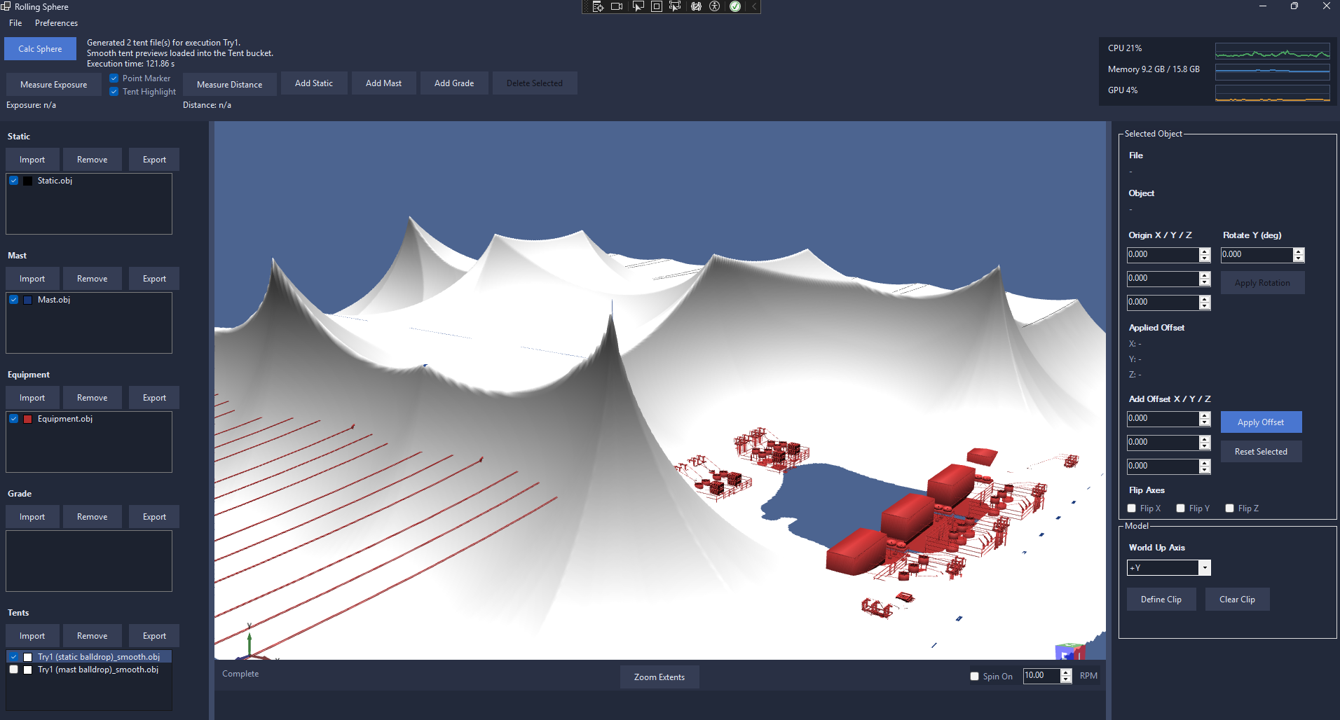Click Import under Static section
The width and height of the screenshot is (1340, 720).
[32, 160]
